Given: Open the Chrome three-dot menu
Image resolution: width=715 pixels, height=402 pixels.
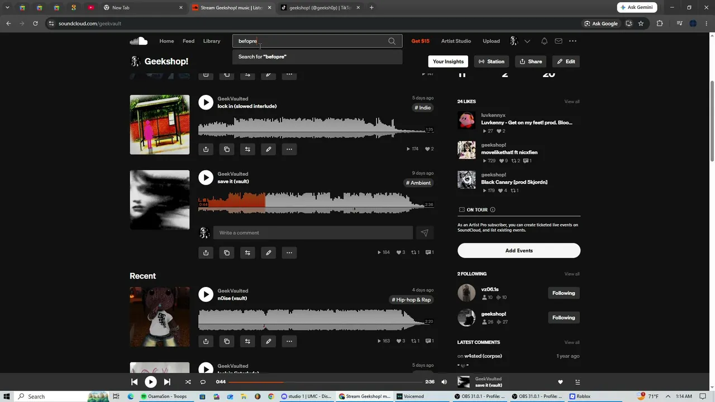Looking at the screenshot, I should pyautogui.click(x=707, y=23).
